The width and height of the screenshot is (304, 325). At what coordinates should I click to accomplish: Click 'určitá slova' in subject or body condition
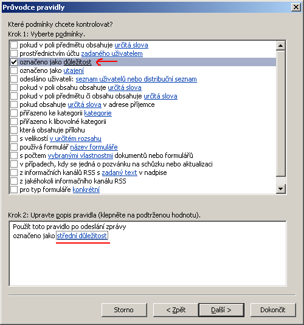pyautogui.click(x=161, y=96)
